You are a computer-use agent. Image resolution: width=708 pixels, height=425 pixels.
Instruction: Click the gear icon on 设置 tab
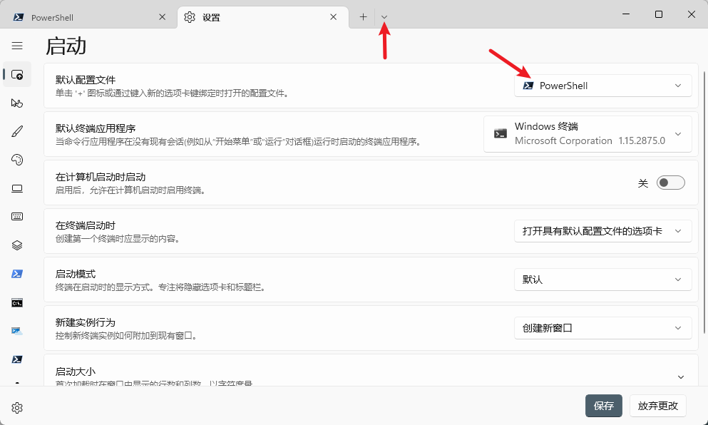point(190,17)
